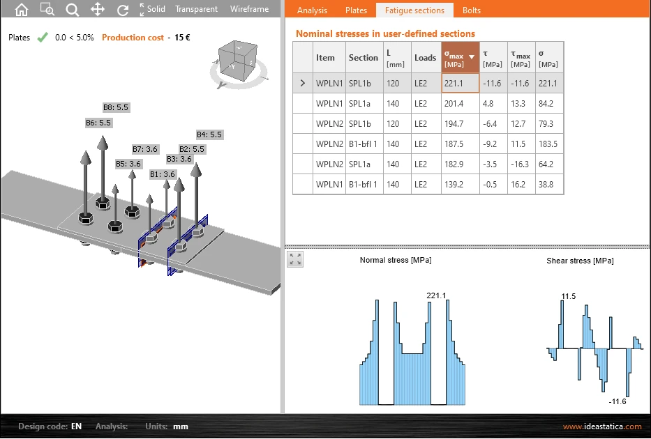Click the bolt label B7: 3.6

click(145, 149)
